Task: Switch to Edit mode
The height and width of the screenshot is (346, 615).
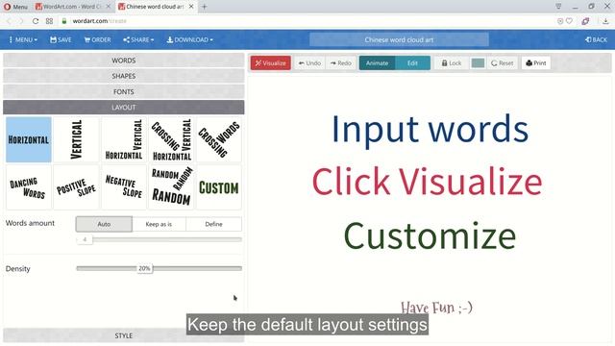Action: click(x=412, y=63)
